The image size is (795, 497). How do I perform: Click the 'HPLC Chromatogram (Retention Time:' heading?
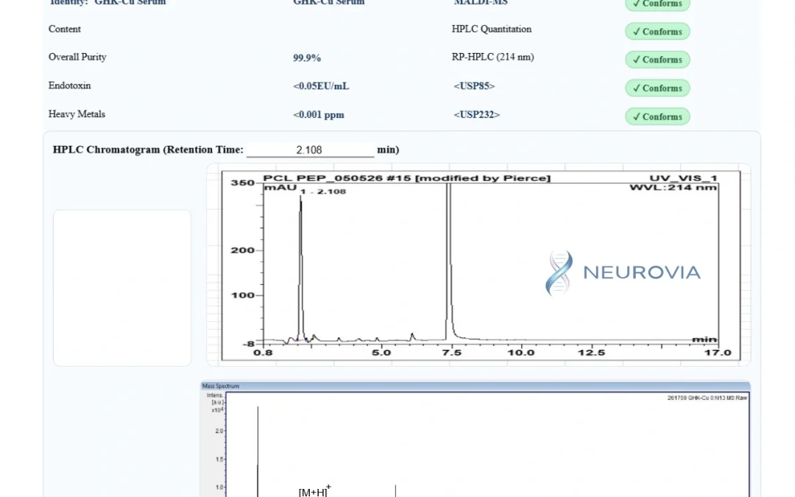tap(148, 149)
